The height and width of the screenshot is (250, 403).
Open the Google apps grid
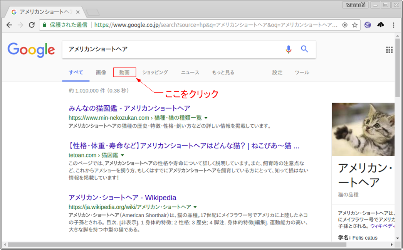[390, 50]
